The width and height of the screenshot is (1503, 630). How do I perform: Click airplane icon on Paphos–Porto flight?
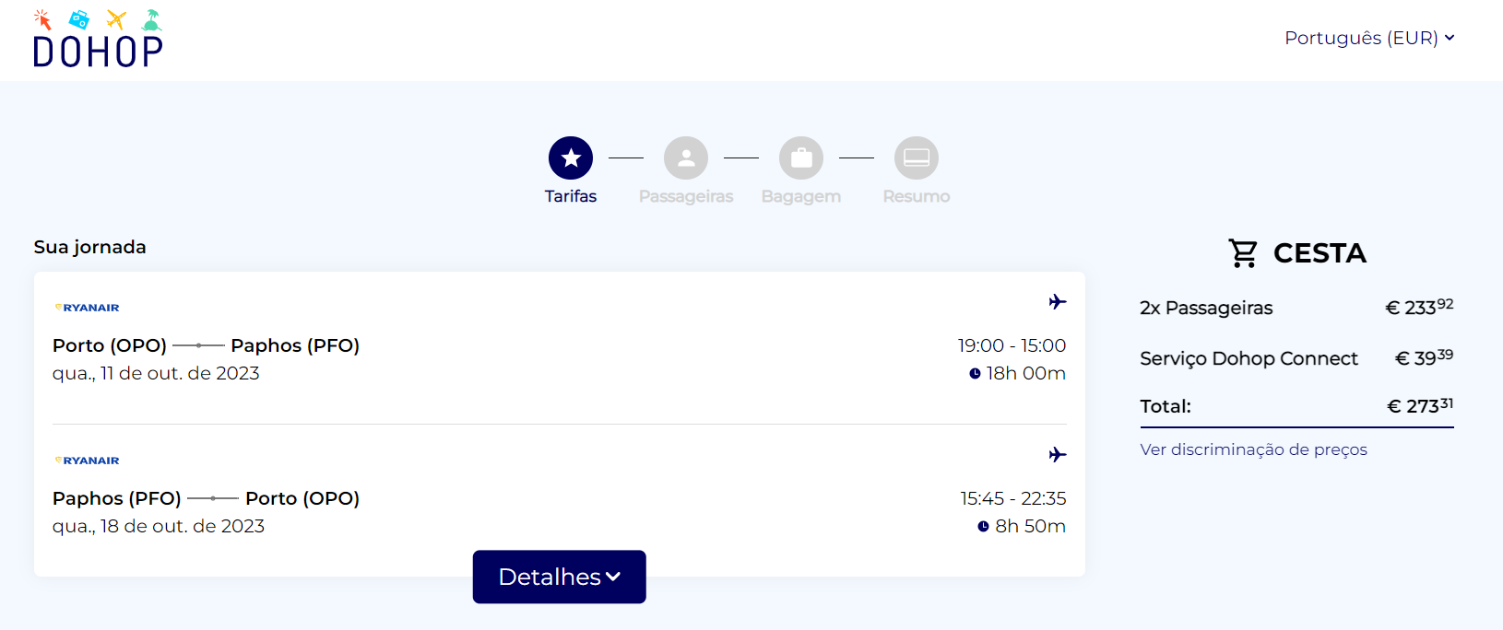[x=1058, y=454]
